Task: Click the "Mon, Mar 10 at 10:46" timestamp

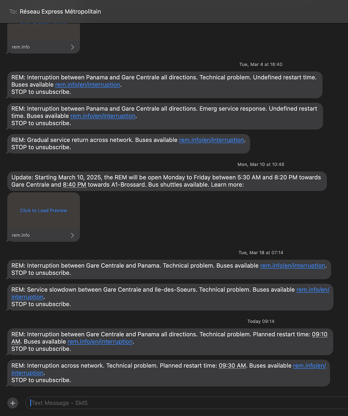Action: [x=261, y=164]
